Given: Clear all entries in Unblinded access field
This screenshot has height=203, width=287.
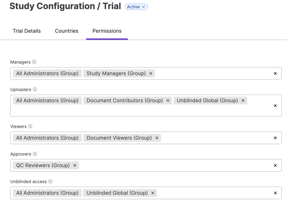Looking at the screenshot, I should click(x=275, y=193).
